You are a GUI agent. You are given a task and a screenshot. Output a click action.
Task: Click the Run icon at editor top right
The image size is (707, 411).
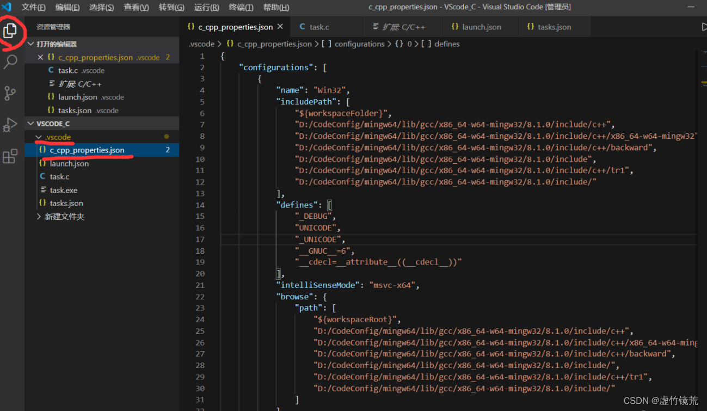(x=704, y=26)
